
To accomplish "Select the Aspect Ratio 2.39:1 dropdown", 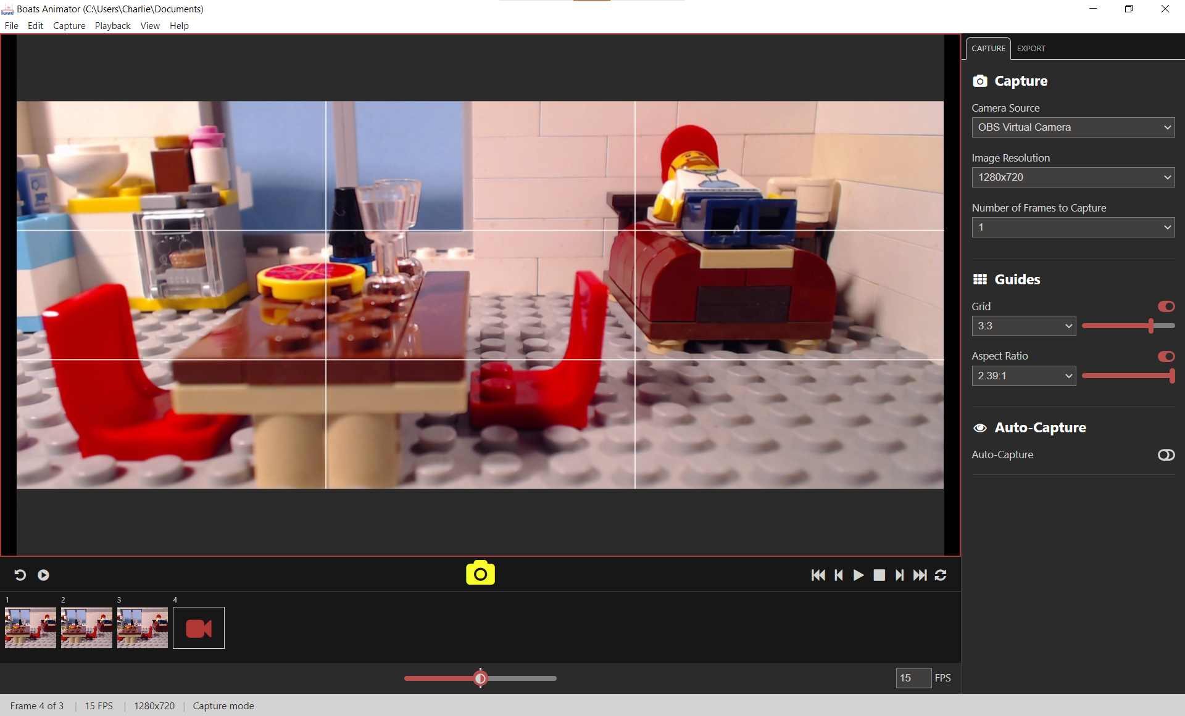I will (x=1023, y=377).
